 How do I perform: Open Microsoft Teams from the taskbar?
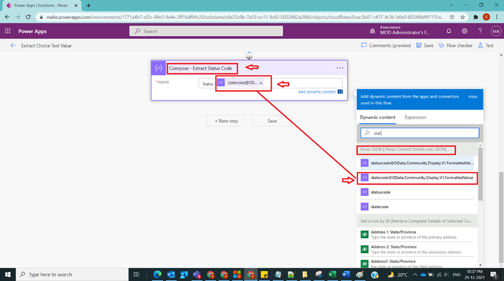point(197,274)
